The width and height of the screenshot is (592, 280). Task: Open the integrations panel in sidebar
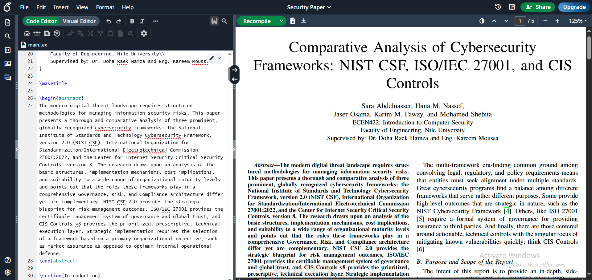[x=8, y=50]
